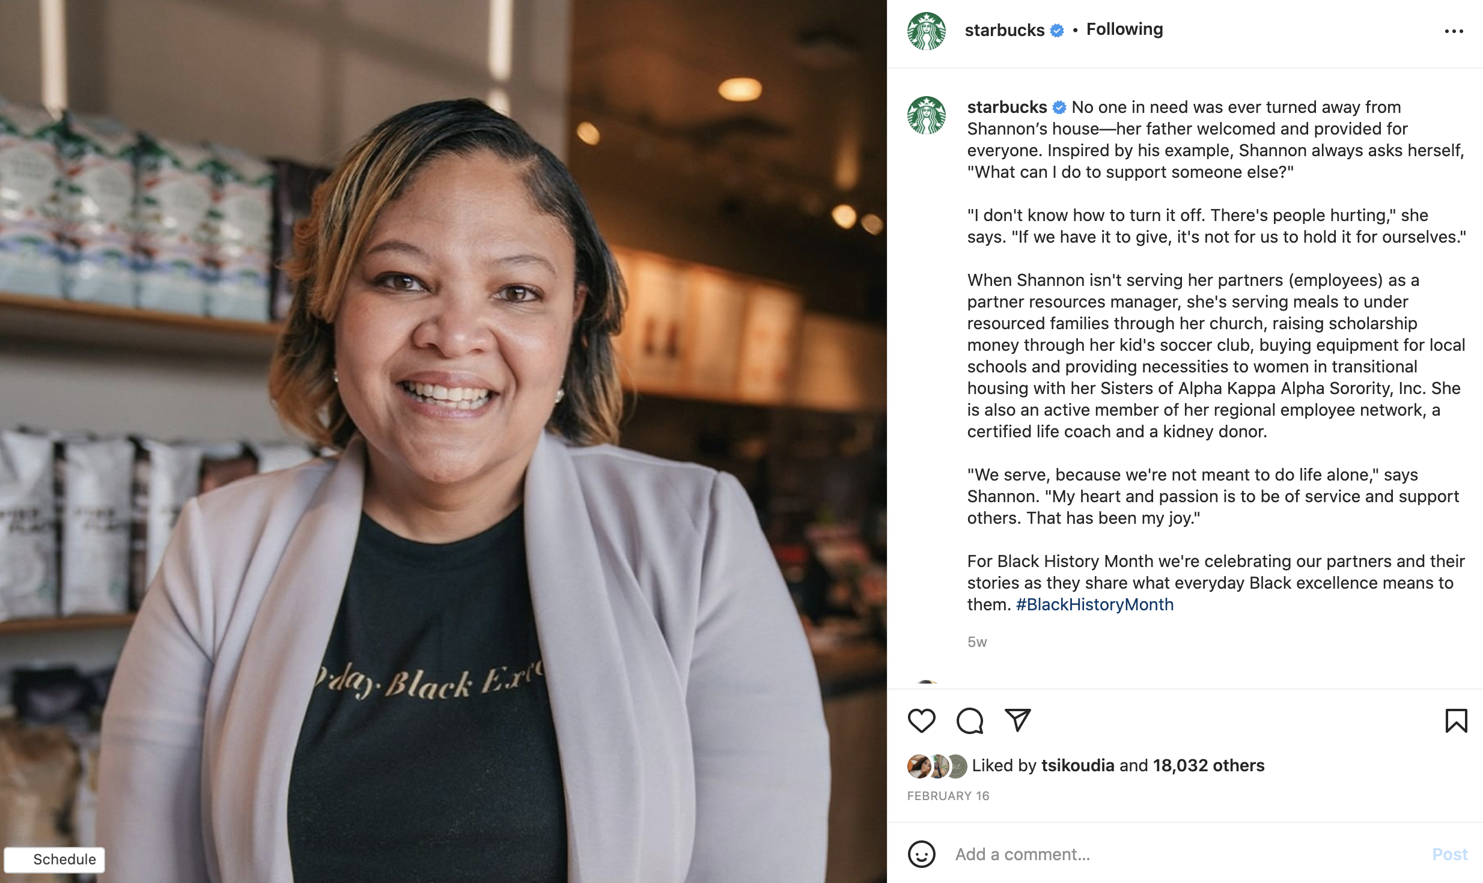The height and width of the screenshot is (883, 1483).
Task: Open the three-dot more options menu
Action: point(1454,31)
